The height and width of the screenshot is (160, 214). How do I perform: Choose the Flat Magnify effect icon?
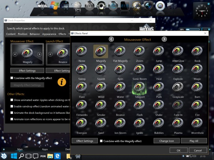[120, 52]
